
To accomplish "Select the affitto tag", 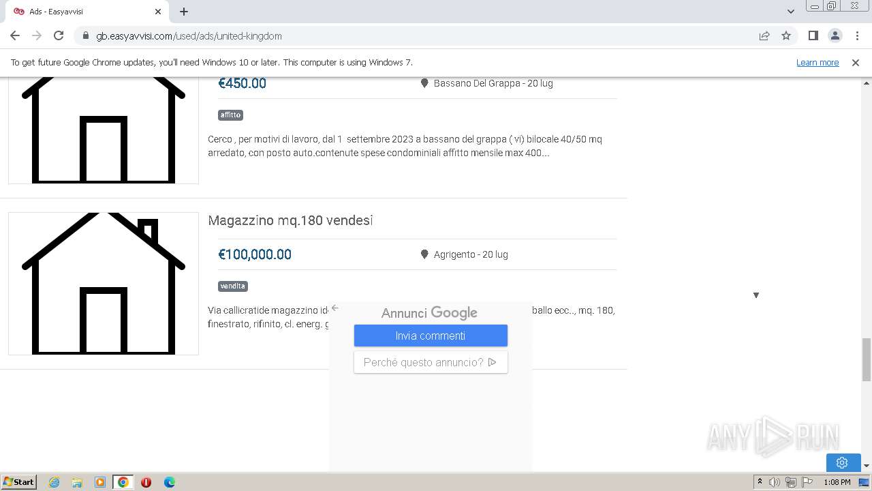I will (x=230, y=115).
